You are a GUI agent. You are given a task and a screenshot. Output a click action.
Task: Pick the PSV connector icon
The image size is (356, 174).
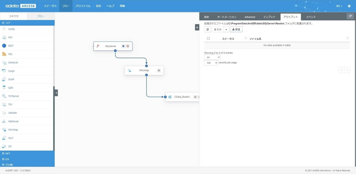click(4, 37)
